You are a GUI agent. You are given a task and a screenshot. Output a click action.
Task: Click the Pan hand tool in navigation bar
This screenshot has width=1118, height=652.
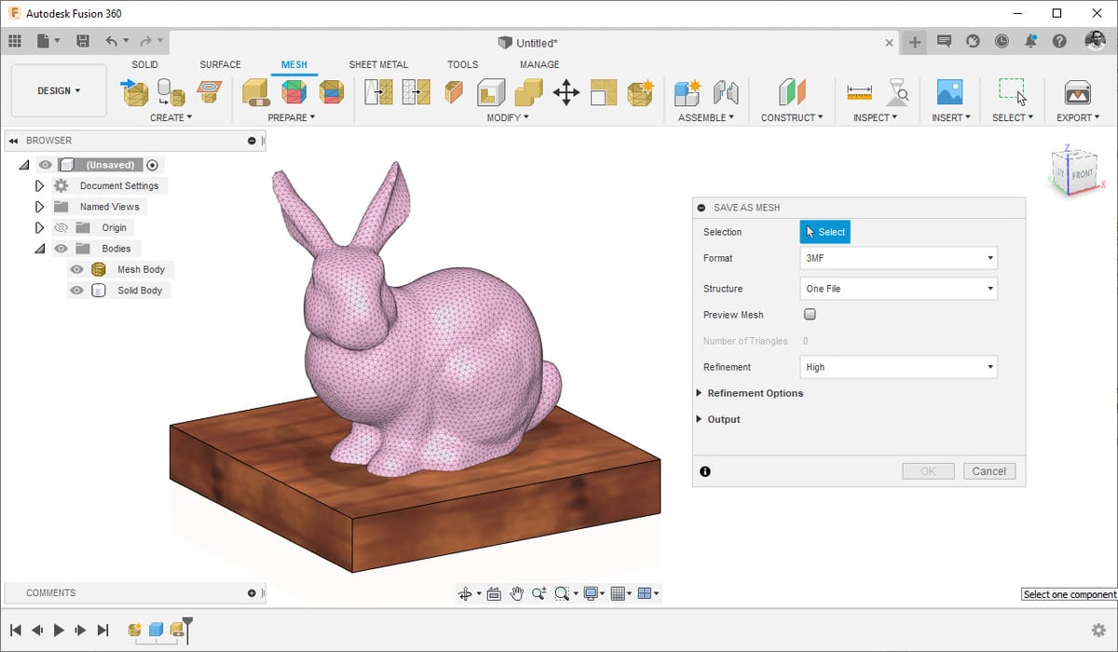tap(516, 593)
